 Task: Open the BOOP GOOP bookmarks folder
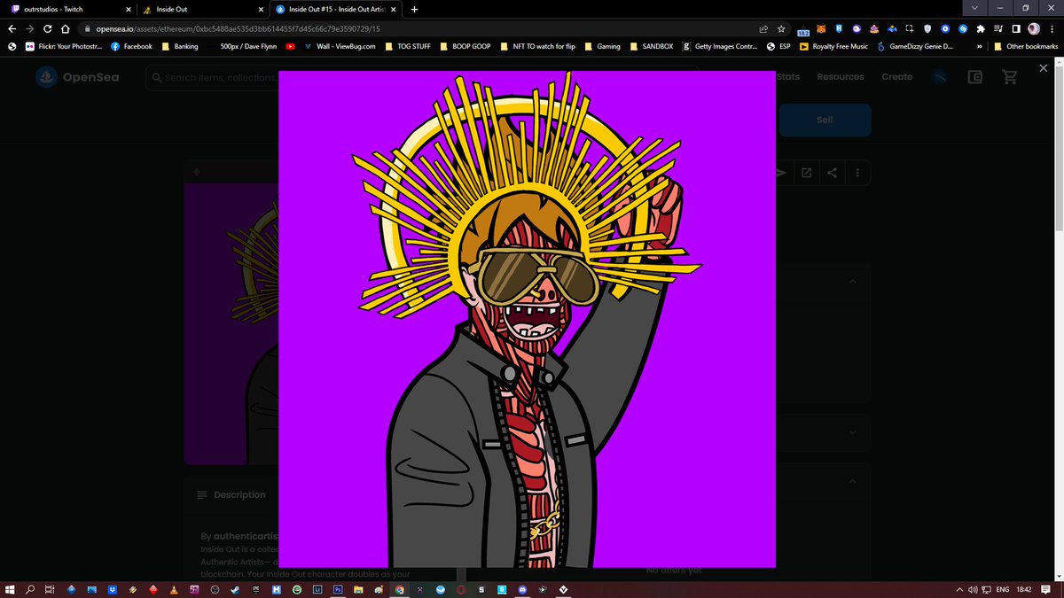coord(465,46)
